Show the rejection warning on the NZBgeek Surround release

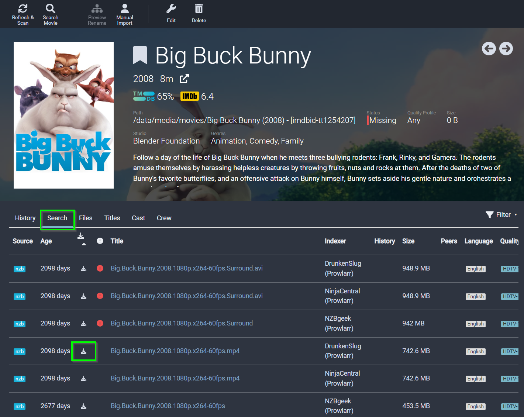100,323
